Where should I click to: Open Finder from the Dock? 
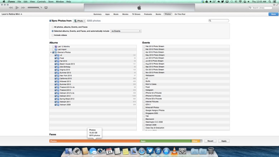pyautogui.click(x=68, y=151)
